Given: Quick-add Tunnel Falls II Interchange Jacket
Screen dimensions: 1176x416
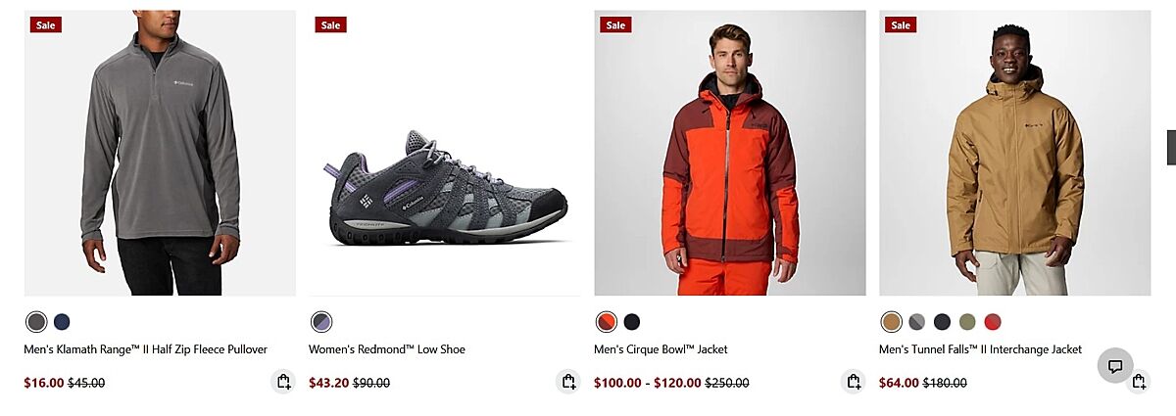Looking at the screenshot, I should (x=1139, y=382).
